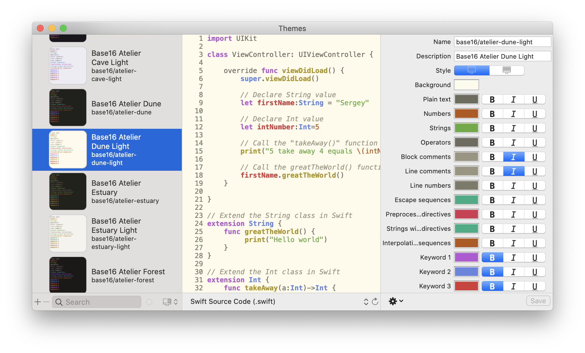Select the light style monitor icon
Image resolution: width=585 pixels, height=353 pixels.
[472, 70]
